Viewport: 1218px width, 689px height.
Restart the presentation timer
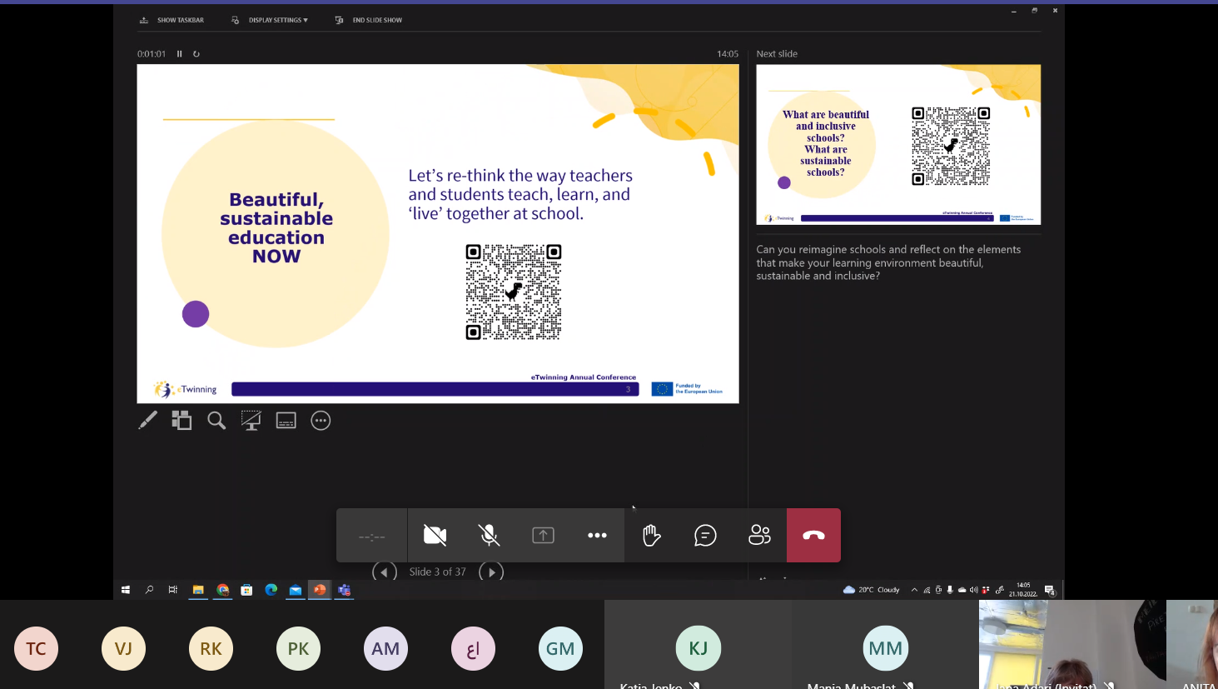196,53
